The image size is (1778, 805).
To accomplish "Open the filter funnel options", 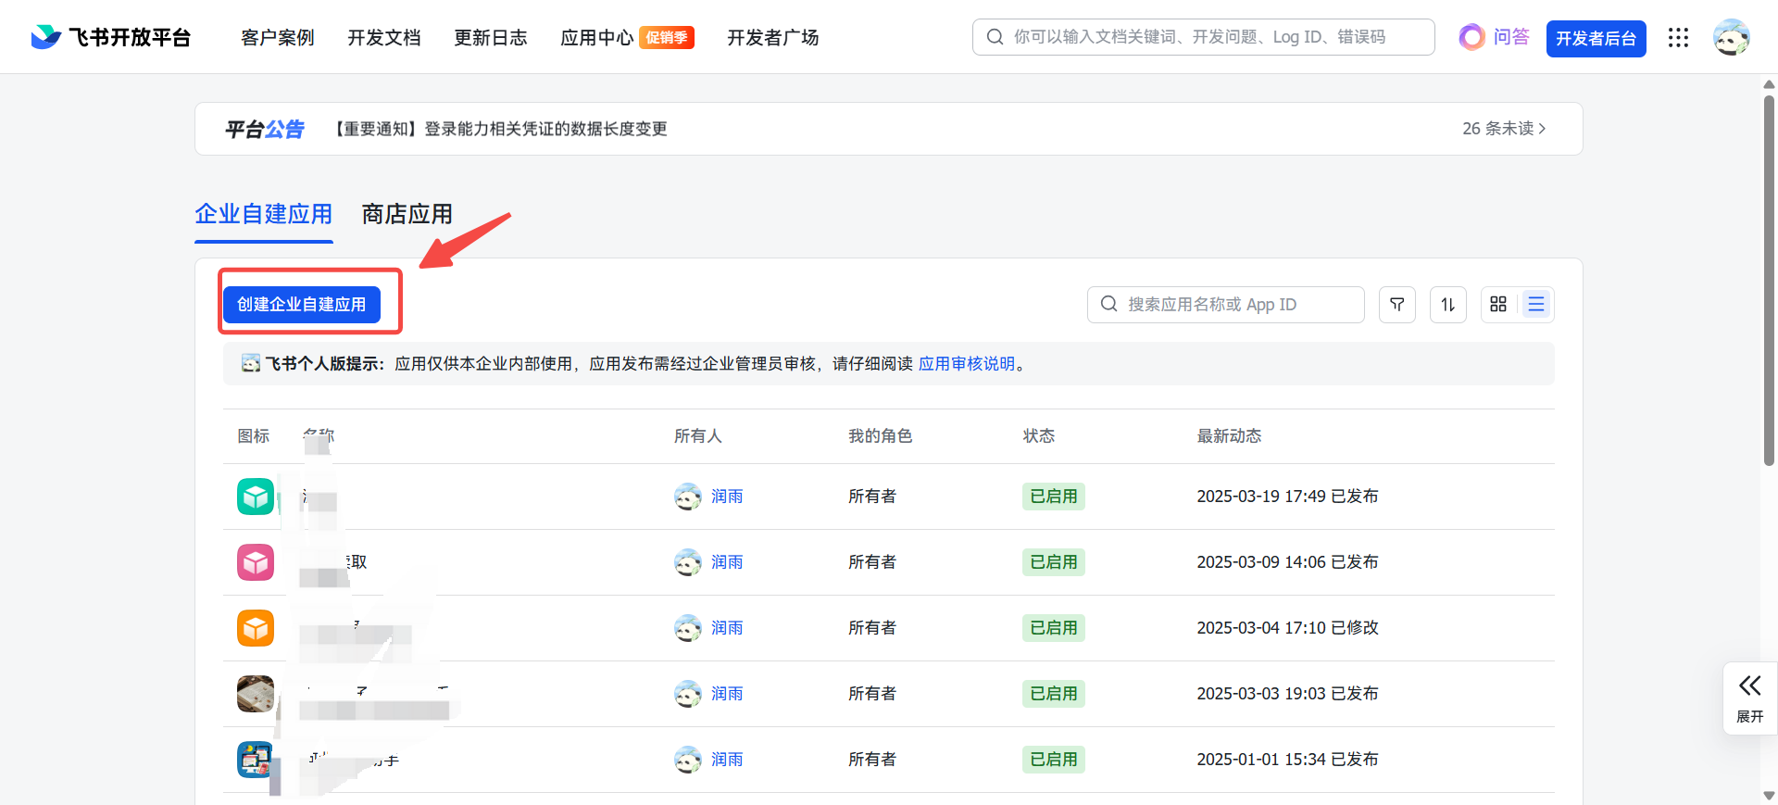I will click(x=1396, y=304).
